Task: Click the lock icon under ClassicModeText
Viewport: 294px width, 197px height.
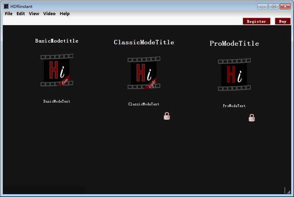Action: click(167, 116)
